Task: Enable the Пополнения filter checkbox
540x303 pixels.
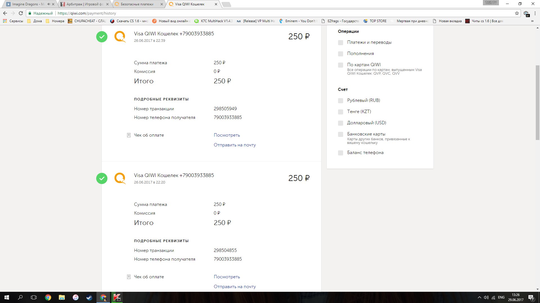Action: pyautogui.click(x=341, y=54)
